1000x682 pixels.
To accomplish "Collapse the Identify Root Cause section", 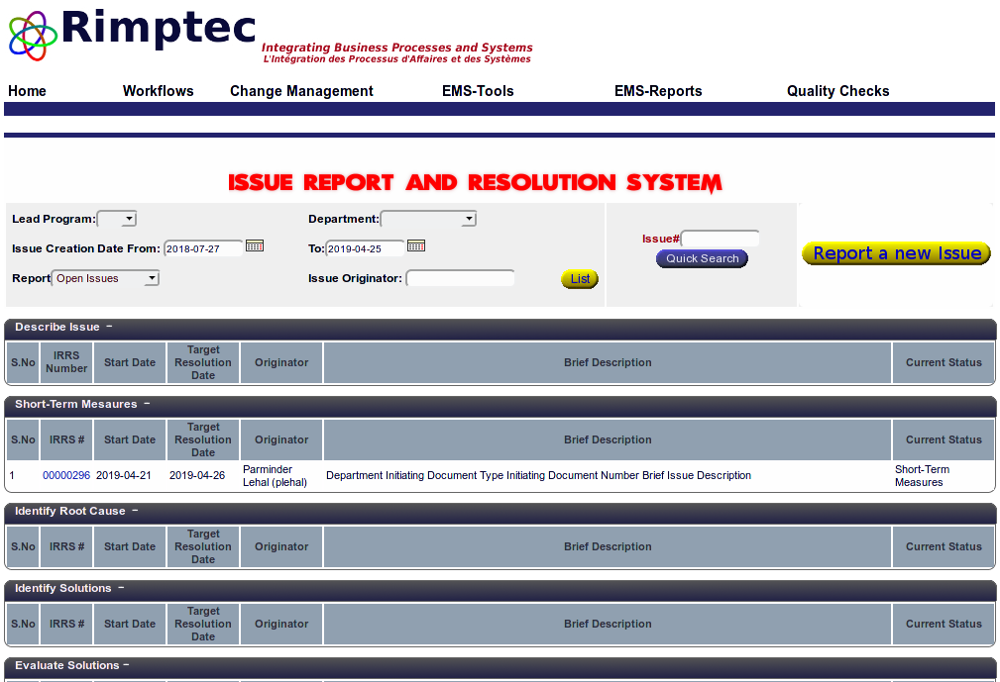I will coord(135,511).
